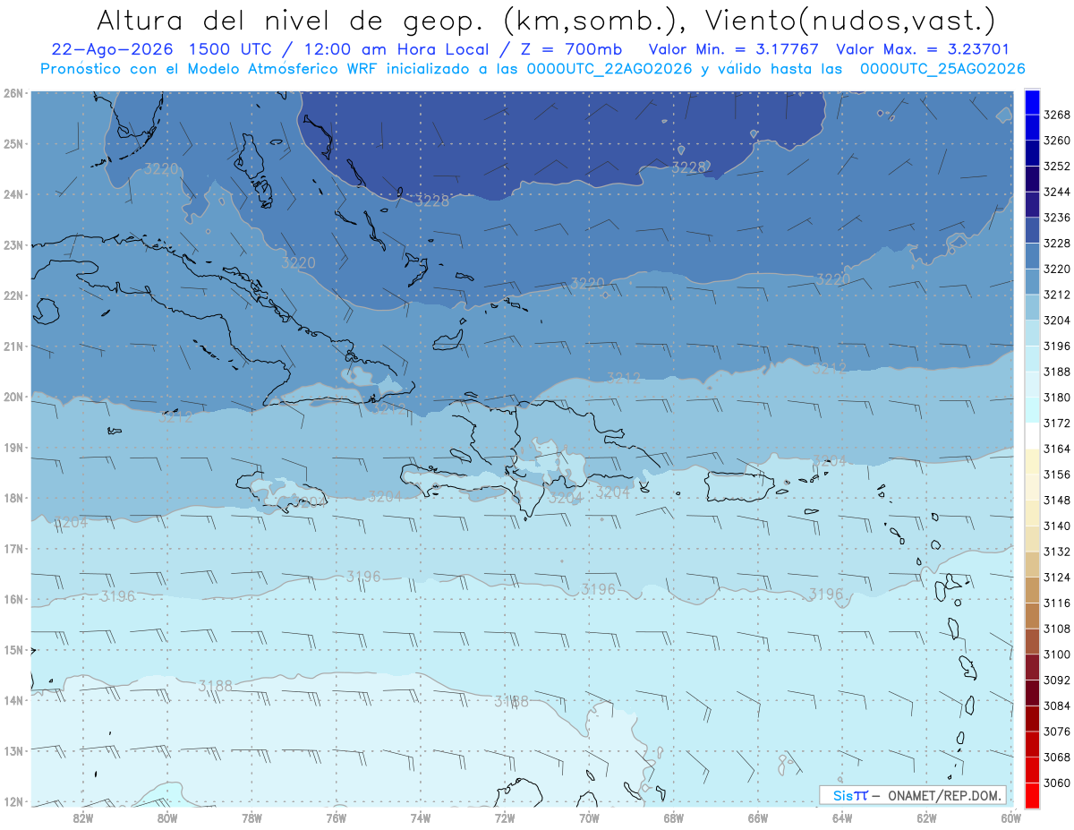This screenshot has width=1074, height=830.
Task: Click the 74W longitude axis label
Action: pos(420,817)
